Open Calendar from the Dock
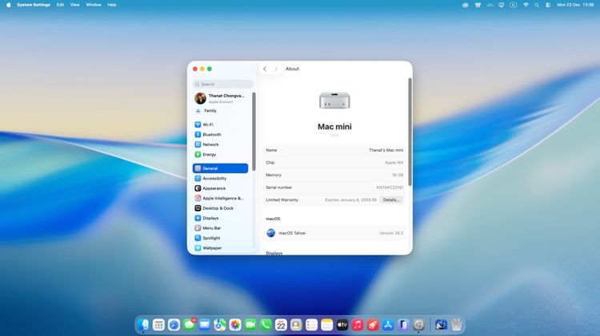Viewport: 600px width, 336px height. click(281, 325)
